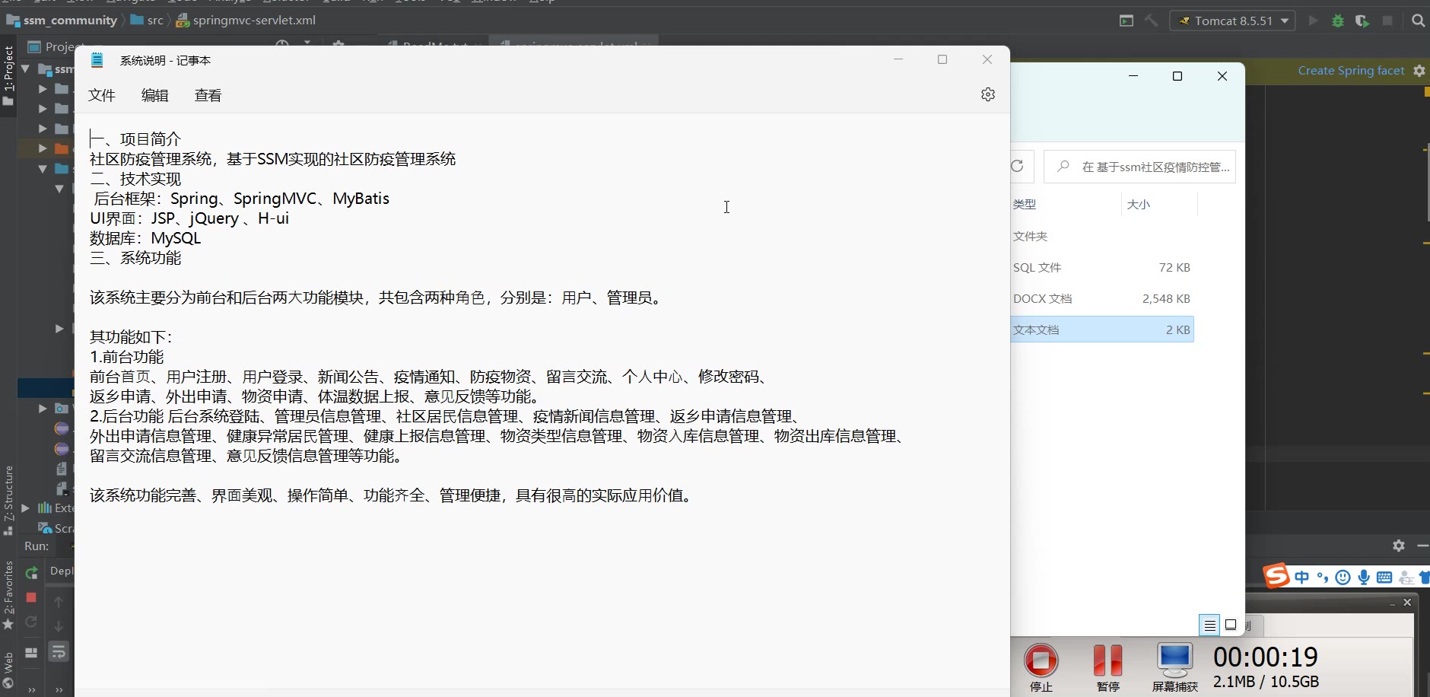Open the 文件 menu in Notepad
Screen dimensions: 1430x697
click(x=102, y=95)
